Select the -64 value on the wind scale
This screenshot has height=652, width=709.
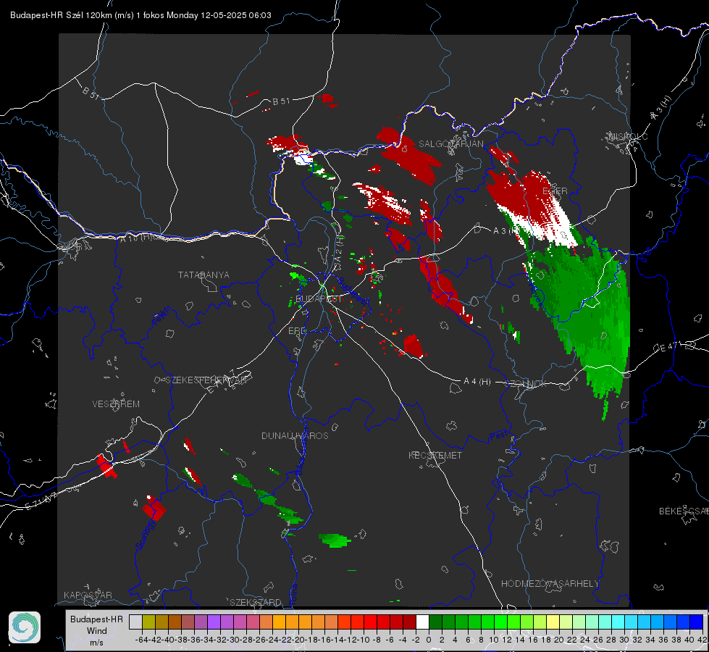tap(141, 640)
